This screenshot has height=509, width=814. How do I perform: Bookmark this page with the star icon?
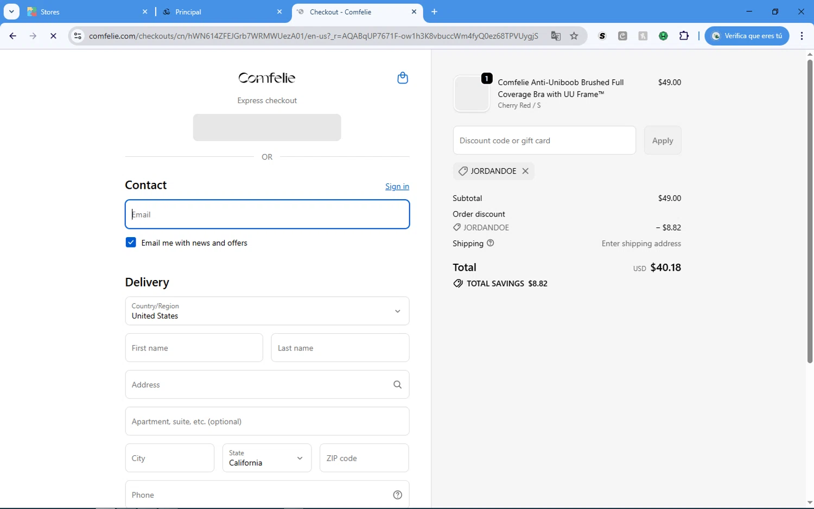574,36
